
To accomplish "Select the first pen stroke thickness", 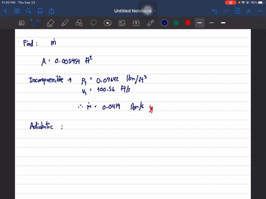I will 199,23.
